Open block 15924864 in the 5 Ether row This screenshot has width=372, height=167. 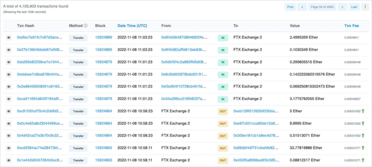(104, 111)
